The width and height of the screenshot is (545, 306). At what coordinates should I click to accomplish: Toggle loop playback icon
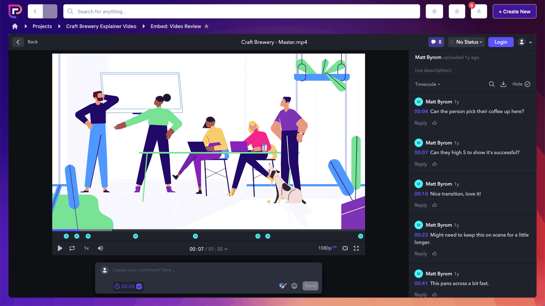tap(72, 248)
